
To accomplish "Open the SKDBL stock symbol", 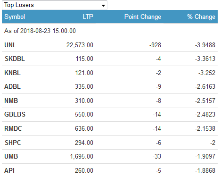I will click(15, 59).
